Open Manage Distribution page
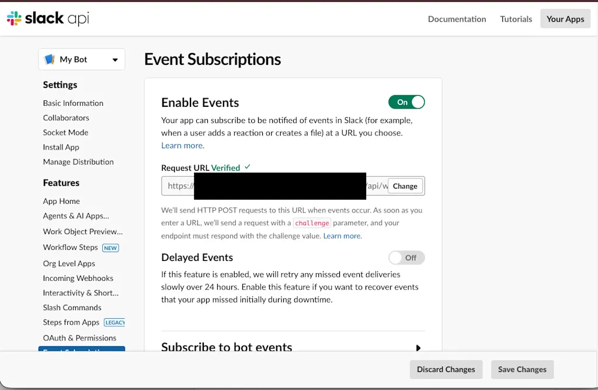Viewport: 598px width, 390px height. [x=78, y=162]
